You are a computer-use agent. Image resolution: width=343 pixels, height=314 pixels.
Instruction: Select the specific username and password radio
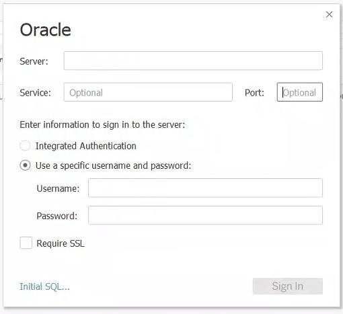tap(25, 165)
